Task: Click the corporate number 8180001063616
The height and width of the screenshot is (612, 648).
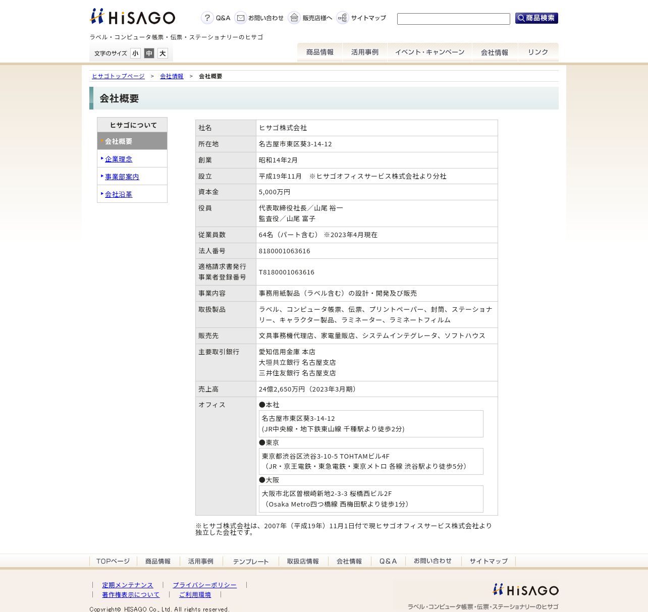Action: point(285,251)
